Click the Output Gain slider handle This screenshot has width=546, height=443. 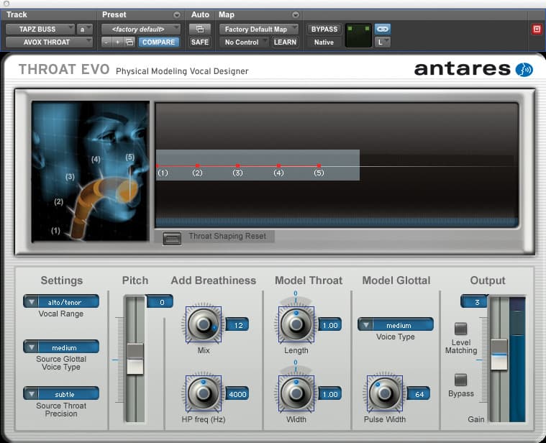pos(499,355)
